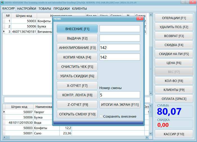
Task: Click КЛИЕНТЫ [F9] in the right panel
Action: pyautogui.click(x=174, y=90)
